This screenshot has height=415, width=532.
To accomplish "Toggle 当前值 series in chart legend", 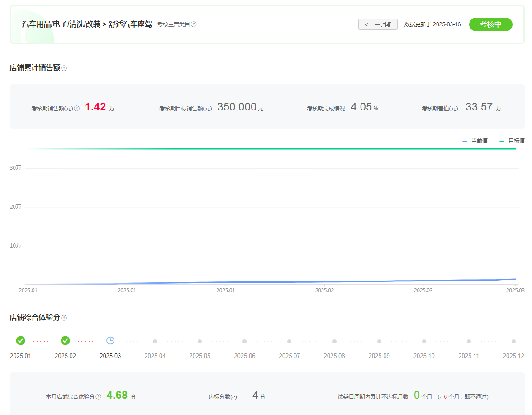I will pos(475,141).
